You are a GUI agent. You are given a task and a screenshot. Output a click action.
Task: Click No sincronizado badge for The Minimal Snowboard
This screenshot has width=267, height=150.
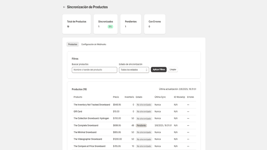[x=144, y=132]
